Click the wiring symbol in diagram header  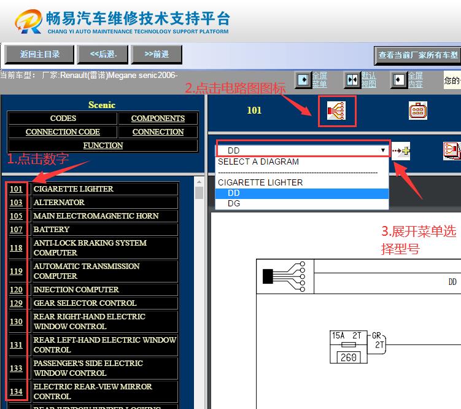coord(284,276)
